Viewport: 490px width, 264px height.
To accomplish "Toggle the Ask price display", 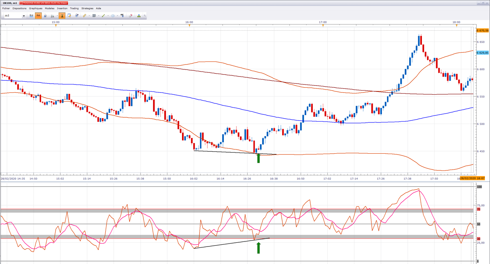I will pyautogui.click(x=38, y=16).
